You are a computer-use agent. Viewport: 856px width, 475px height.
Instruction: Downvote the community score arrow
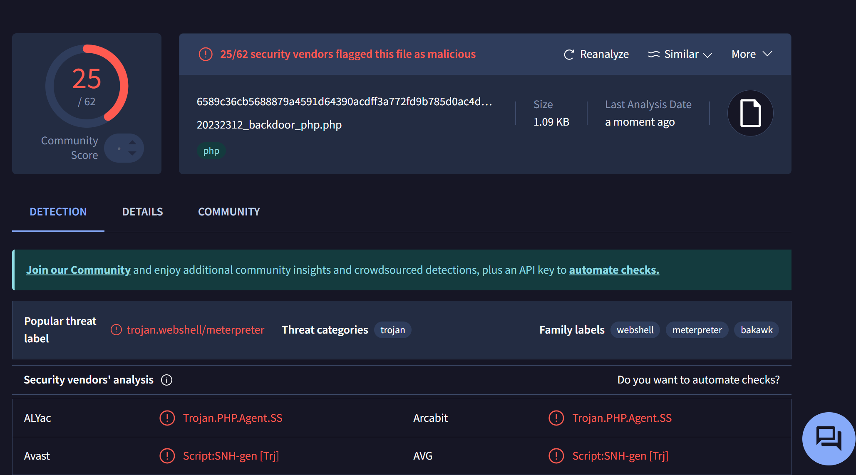tap(132, 153)
